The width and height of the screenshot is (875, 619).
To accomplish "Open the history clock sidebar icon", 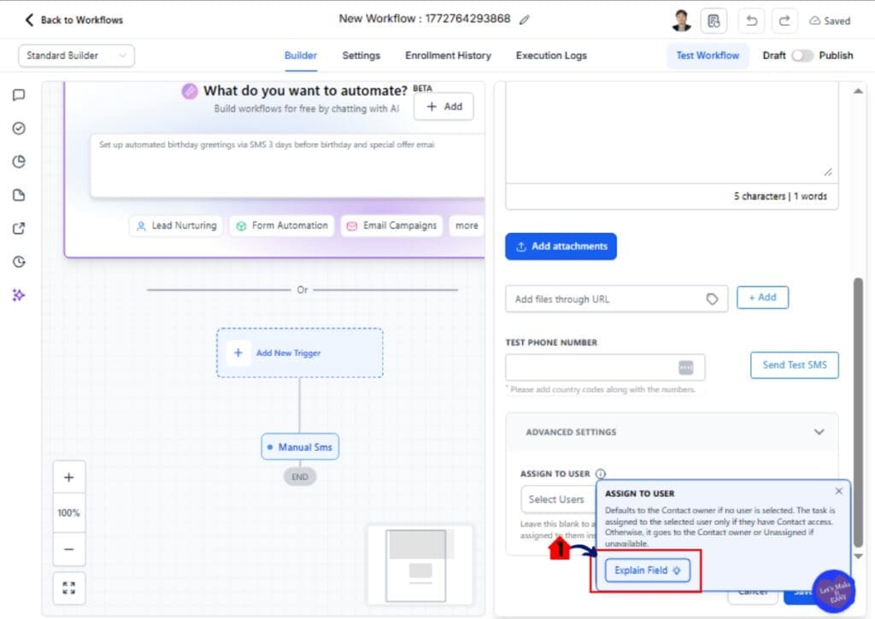I will (19, 261).
